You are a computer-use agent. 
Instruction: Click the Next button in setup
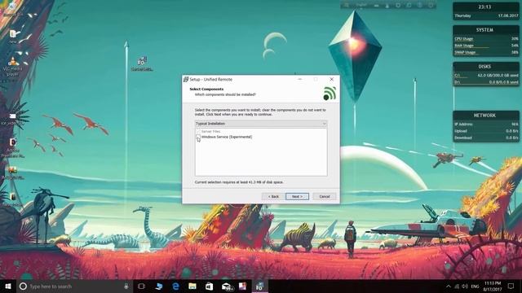(297, 197)
